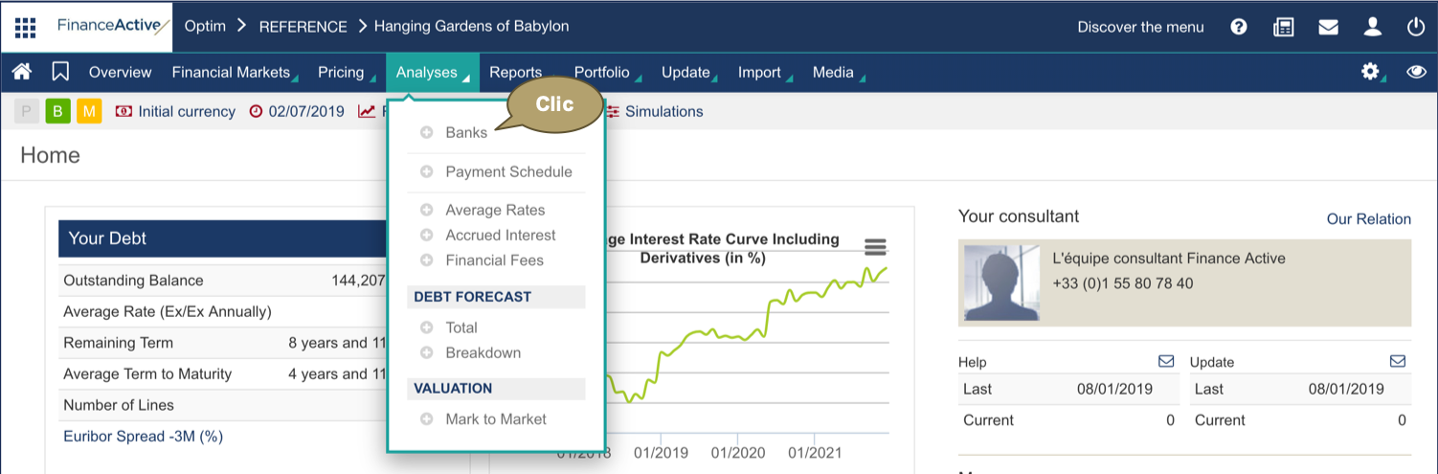This screenshot has height=474, width=1438.
Task: Open the user profile icon
Action: tap(1373, 27)
